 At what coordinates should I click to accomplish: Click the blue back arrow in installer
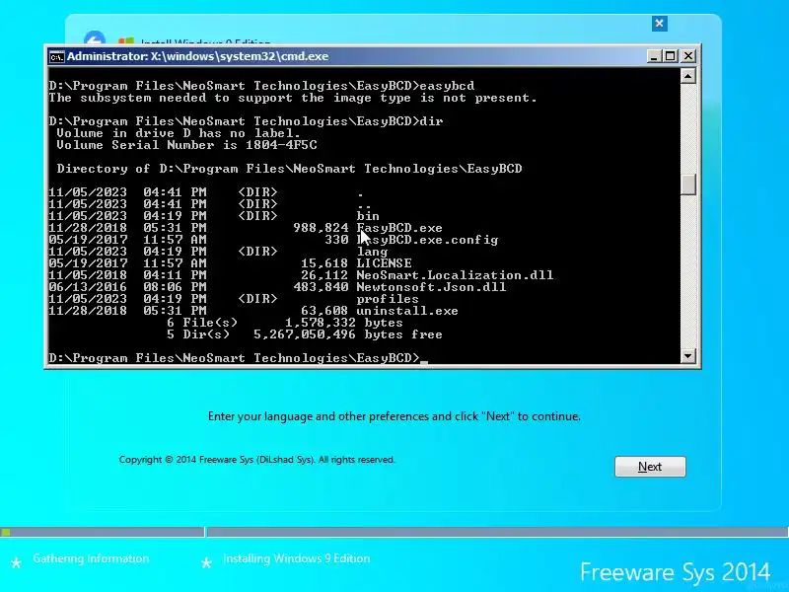click(95, 38)
